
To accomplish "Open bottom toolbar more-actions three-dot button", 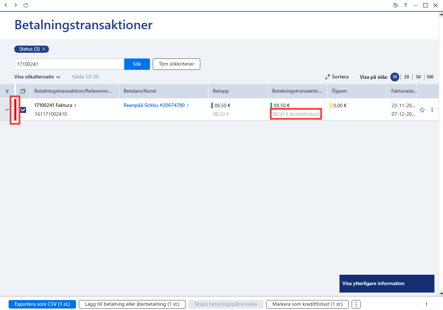I will 356,304.
